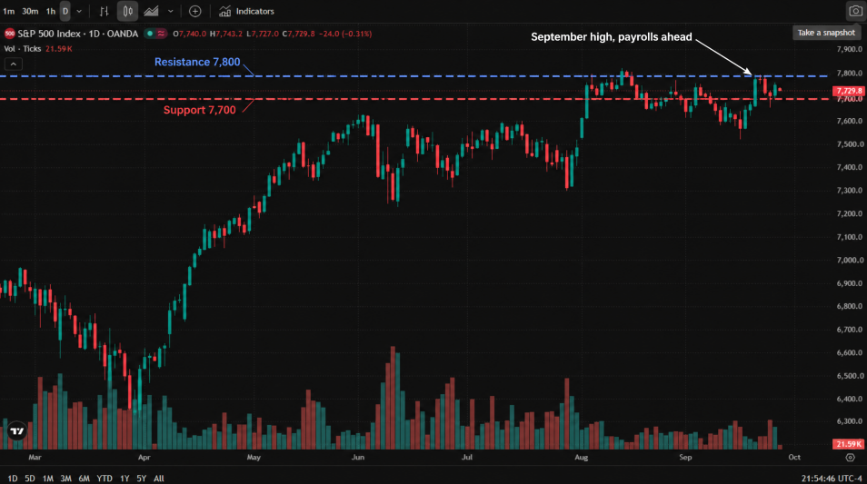Click the 21.59K volume legend value
Screen dimensions: 867x484
58,49
